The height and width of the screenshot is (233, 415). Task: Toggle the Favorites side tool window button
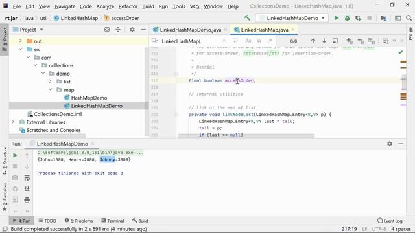[5, 197]
